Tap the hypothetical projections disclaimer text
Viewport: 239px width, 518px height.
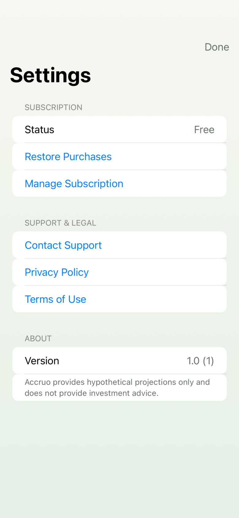(x=117, y=387)
